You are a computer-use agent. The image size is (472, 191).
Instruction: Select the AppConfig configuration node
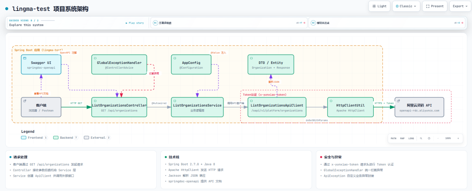[191, 64]
